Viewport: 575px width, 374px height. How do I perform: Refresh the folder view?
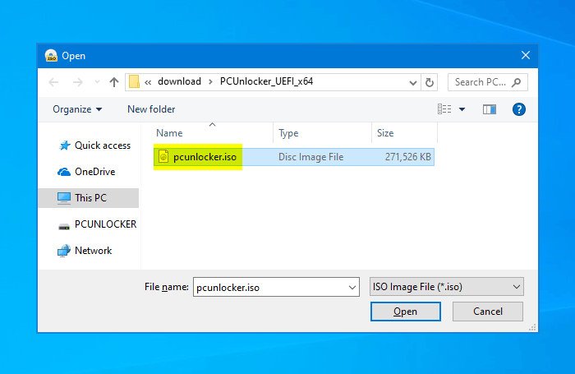(x=430, y=82)
